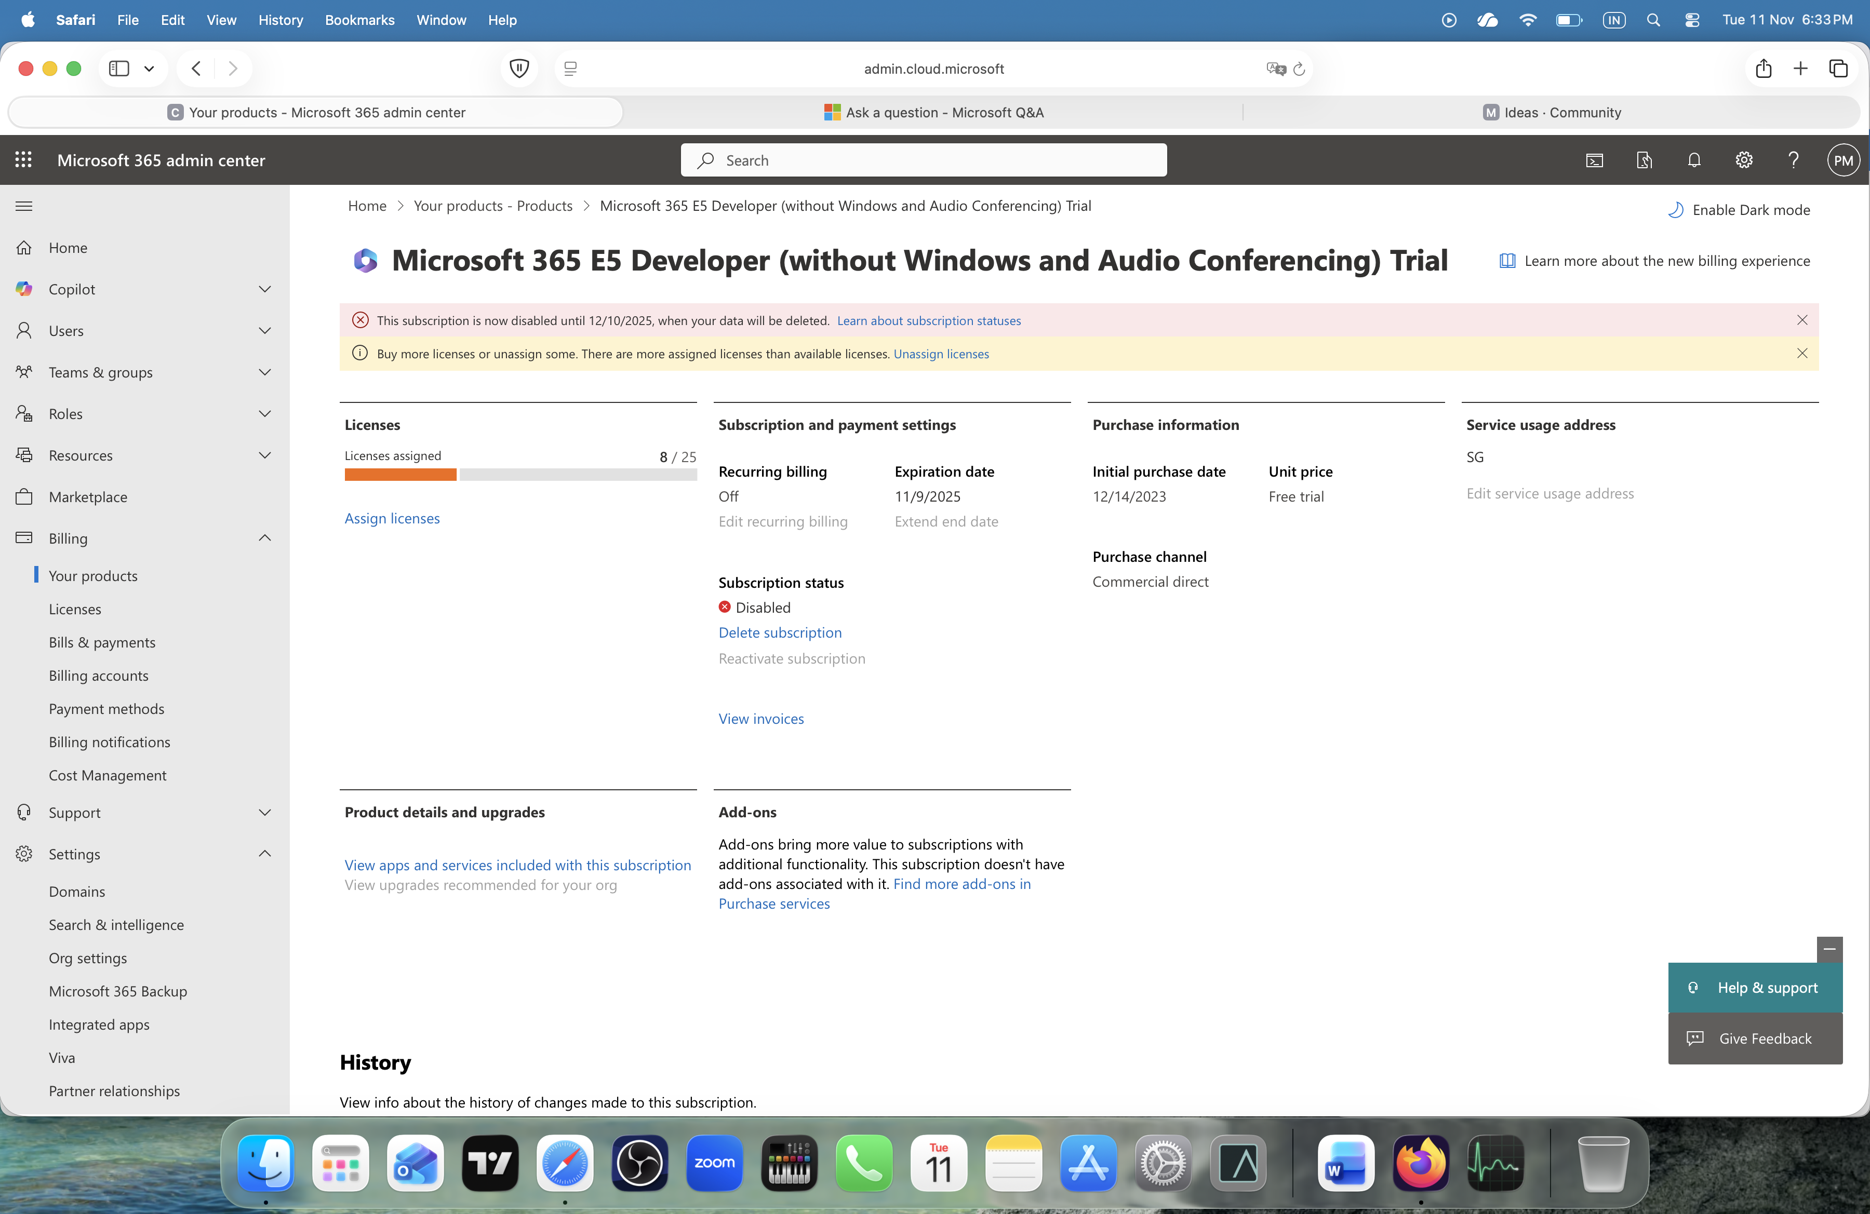Click the help question mark icon
Screen dimensions: 1870x1214
(x=1793, y=160)
